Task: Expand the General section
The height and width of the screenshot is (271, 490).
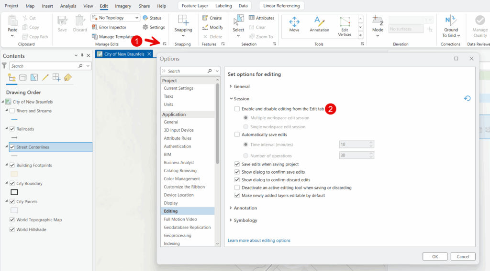Action: (x=231, y=87)
